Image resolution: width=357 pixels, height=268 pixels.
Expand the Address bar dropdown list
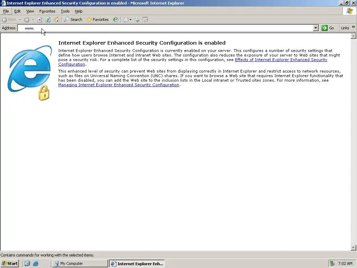tap(316, 28)
